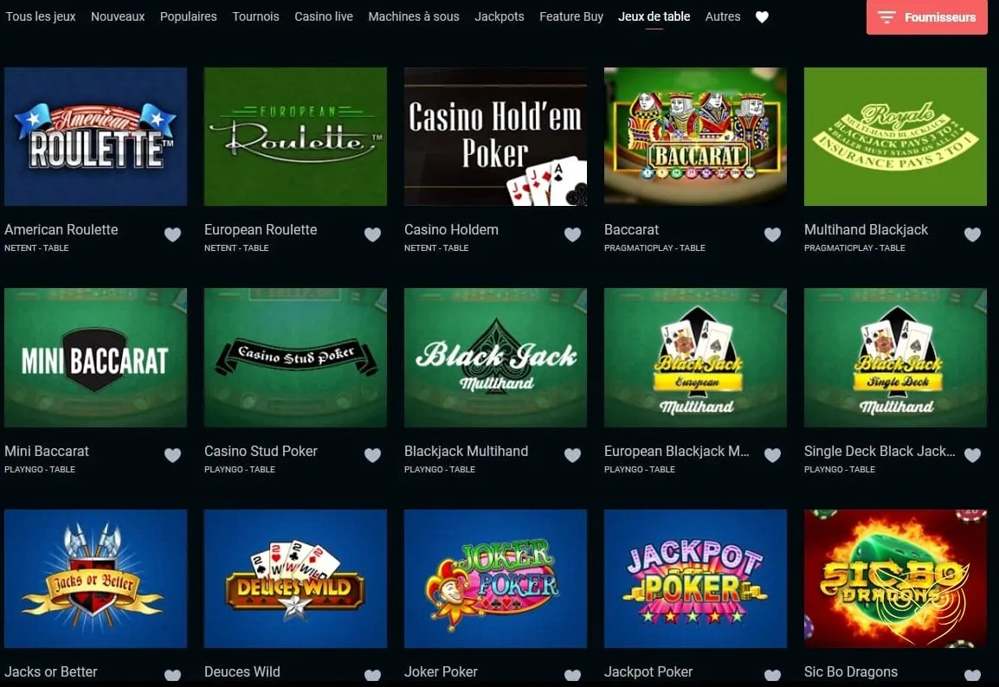Click heart icon for European Blackjack Multihand
Screen dimensions: 999x687
(773, 455)
